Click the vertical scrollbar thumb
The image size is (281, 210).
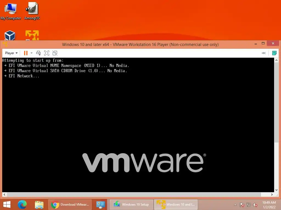(276, 102)
